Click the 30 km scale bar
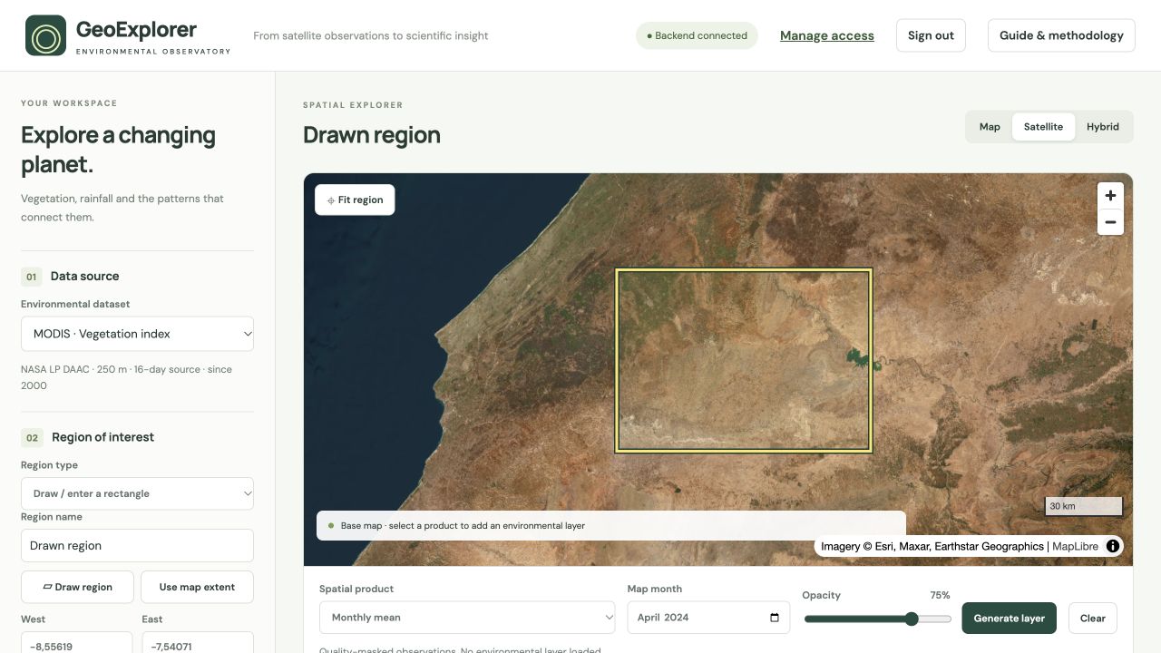The height and width of the screenshot is (653, 1161). tap(1084, 506)
